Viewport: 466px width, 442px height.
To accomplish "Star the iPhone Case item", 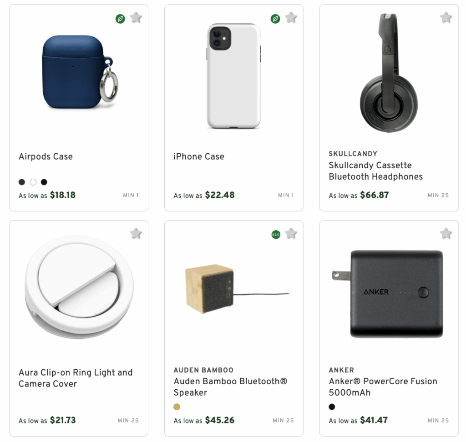I will (x=291, y=18).
